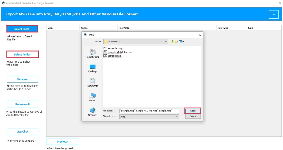Expand the Files of type dropdown
283x150 pixels.
177,117
